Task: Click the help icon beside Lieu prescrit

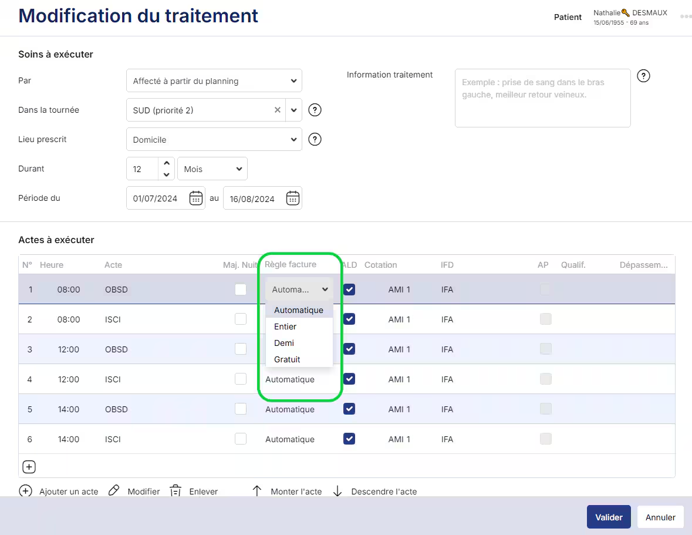Action: click(315, 139)
